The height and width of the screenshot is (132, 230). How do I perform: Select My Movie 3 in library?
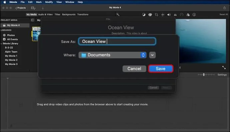click(x=11, y=64)
